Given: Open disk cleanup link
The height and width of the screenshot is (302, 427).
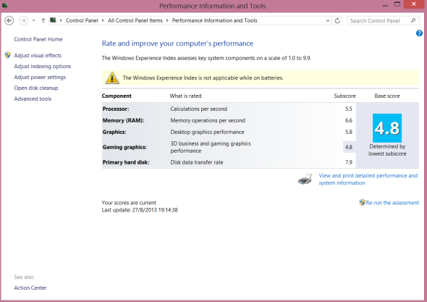Looking at the screenshot, I should (x=36, y=88).
